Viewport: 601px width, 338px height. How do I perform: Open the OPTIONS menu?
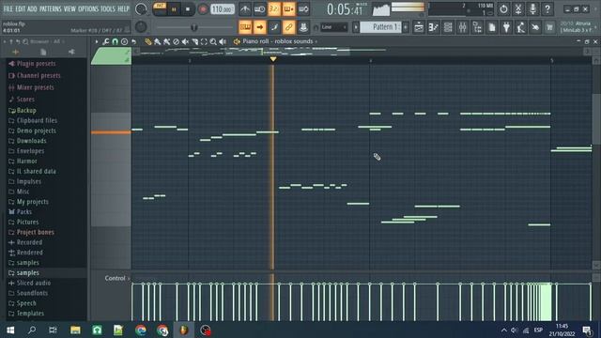click(x=88, y=8)
